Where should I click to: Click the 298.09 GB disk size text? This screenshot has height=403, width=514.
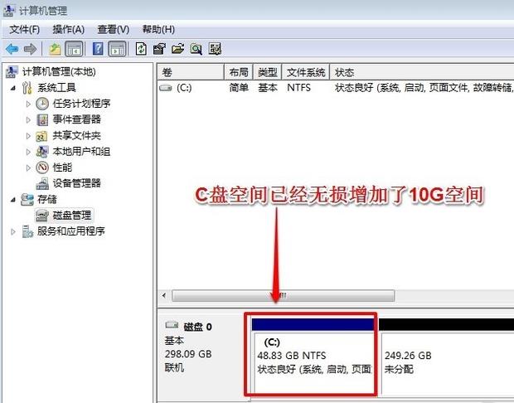point(188,354)
